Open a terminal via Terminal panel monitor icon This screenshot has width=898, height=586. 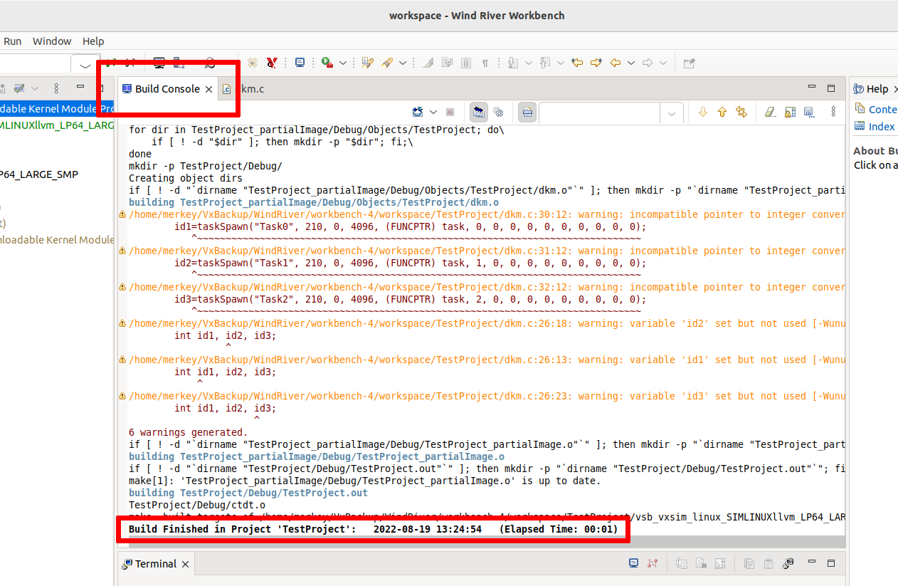click(633, 563)
